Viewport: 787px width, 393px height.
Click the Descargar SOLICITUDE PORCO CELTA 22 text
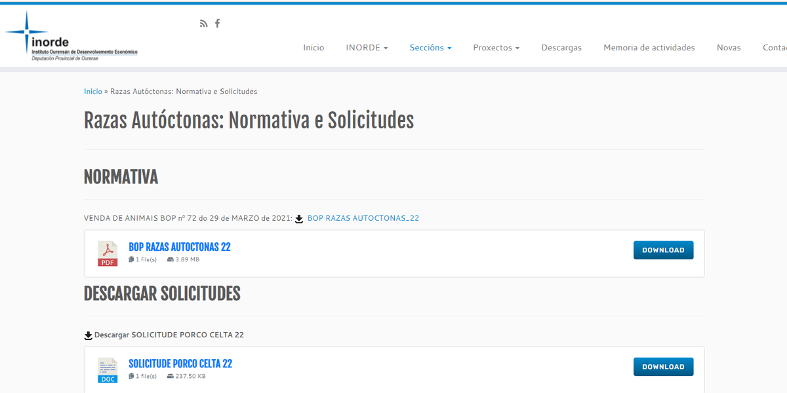point(169,335)
